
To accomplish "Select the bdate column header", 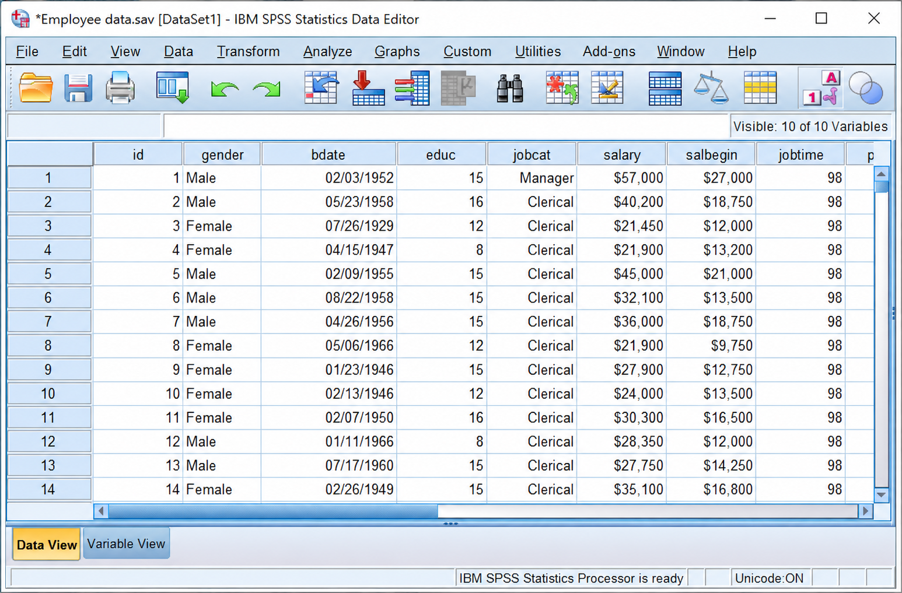I will point(328,155).
